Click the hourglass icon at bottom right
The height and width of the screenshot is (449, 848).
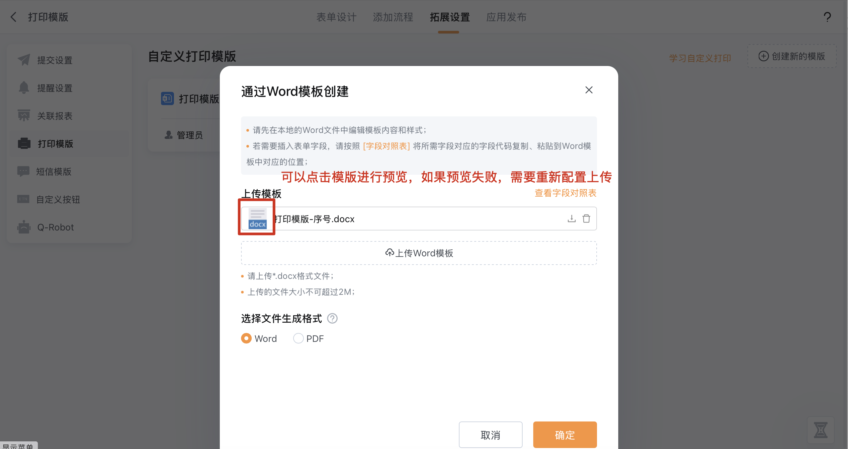820,430
